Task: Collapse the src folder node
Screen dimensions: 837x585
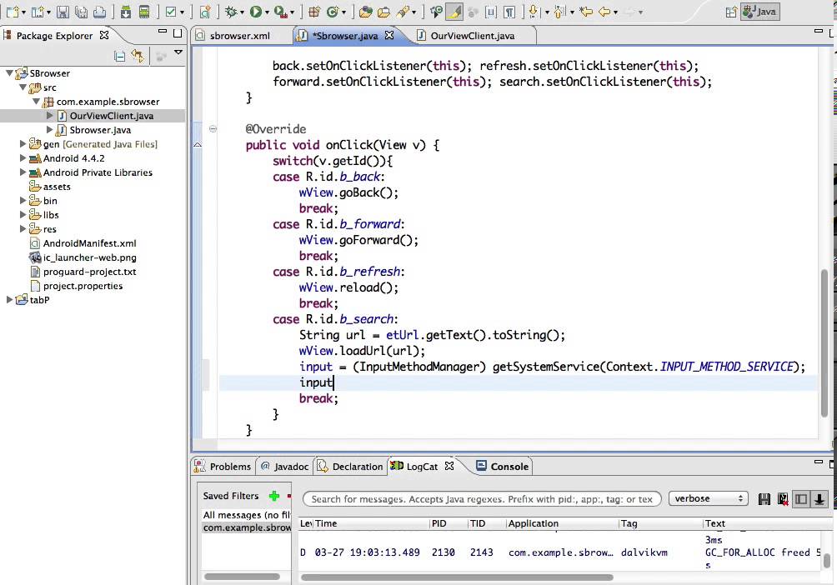Action: [x=23, y=87]
